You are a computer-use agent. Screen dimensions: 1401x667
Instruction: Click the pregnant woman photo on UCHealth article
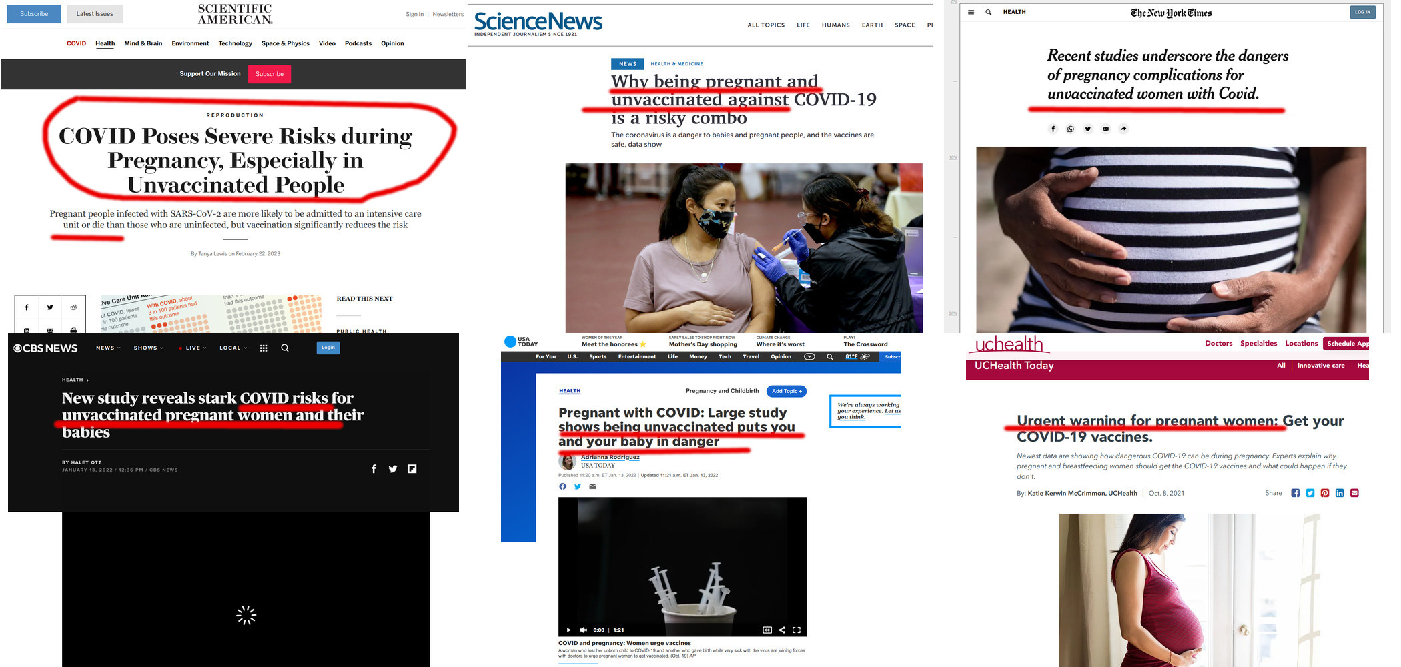coord(1189,590)
